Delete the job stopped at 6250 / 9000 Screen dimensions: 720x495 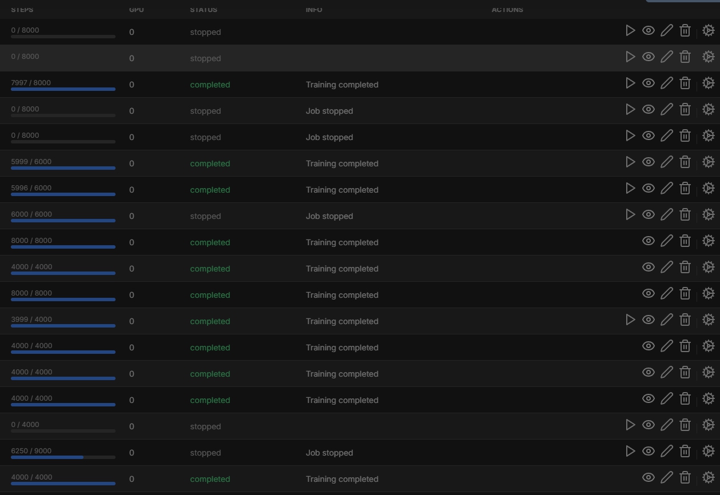tap(685, 451)
